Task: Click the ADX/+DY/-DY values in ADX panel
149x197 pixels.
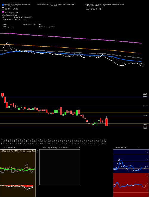Action: point(19,151)
